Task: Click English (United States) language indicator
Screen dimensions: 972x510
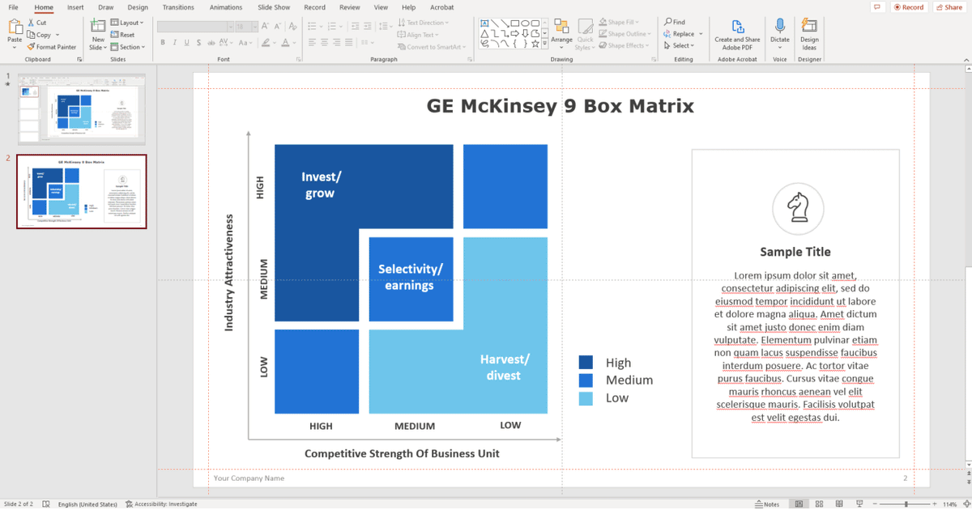Action: 87,504
